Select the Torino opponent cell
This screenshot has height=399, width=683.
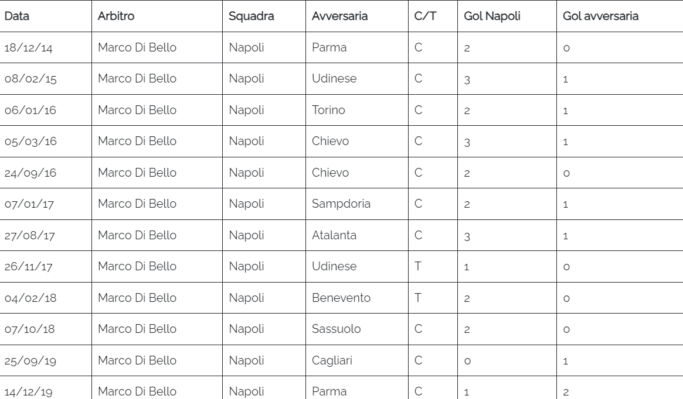[x=328, y=110]
